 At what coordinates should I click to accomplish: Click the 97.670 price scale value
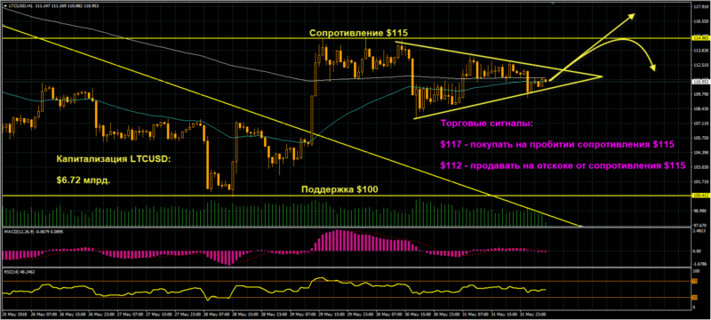pyautogui.click(x=700, y=225)
